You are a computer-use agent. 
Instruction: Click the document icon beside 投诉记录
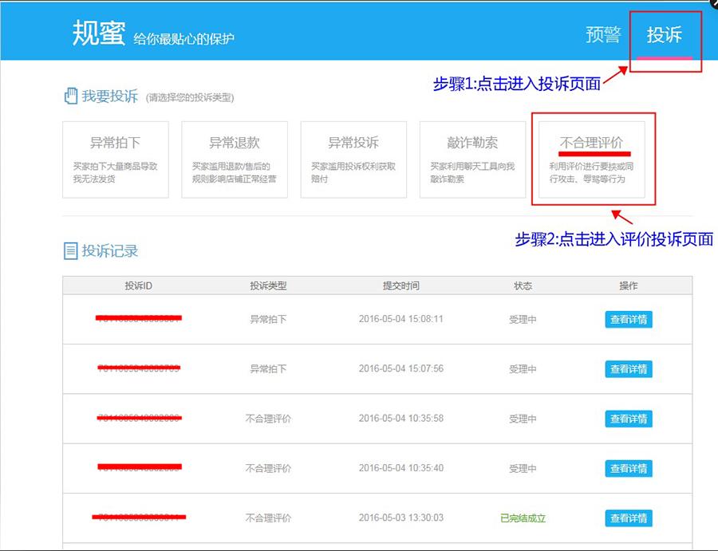[70, 251]
